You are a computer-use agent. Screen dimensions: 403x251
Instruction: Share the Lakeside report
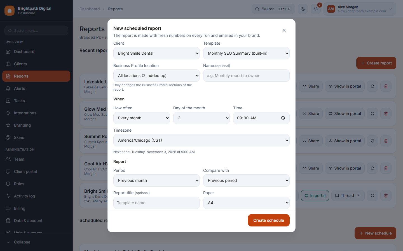(311, 86)
